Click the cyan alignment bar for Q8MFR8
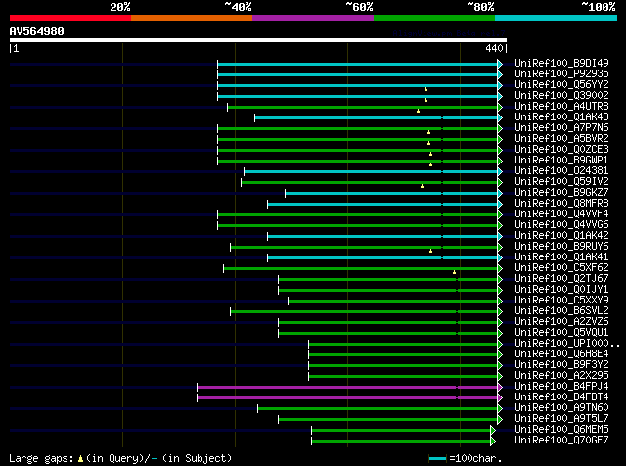626x466 pixels. point(382,205)
